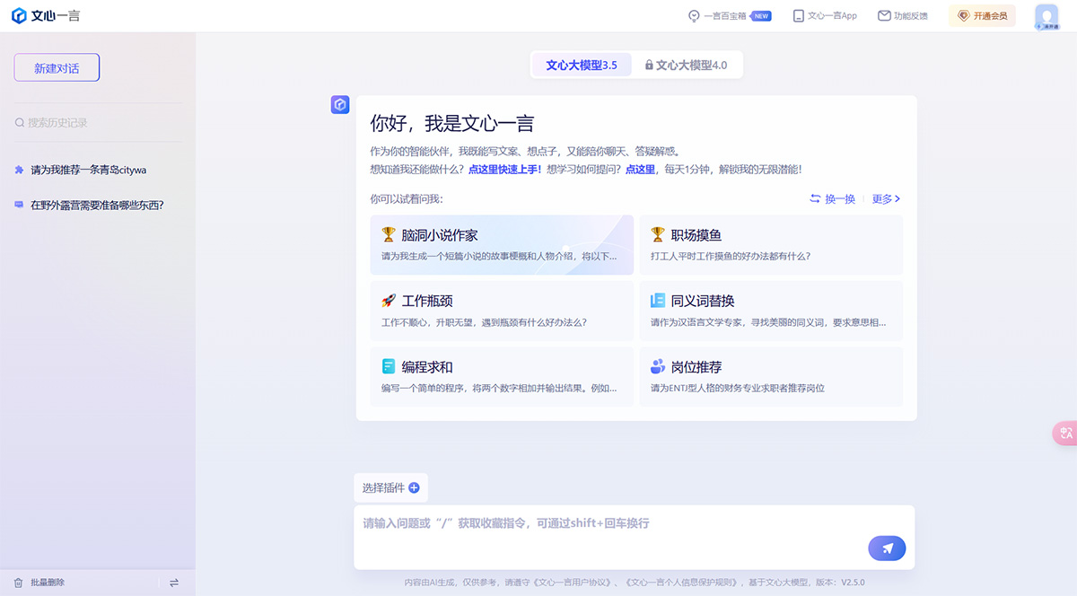
Task: Click the paper plane send icon
Action: tap(887, 548)
